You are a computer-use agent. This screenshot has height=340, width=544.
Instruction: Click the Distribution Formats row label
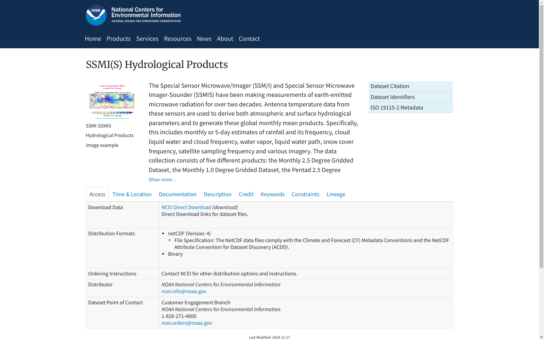112,234
